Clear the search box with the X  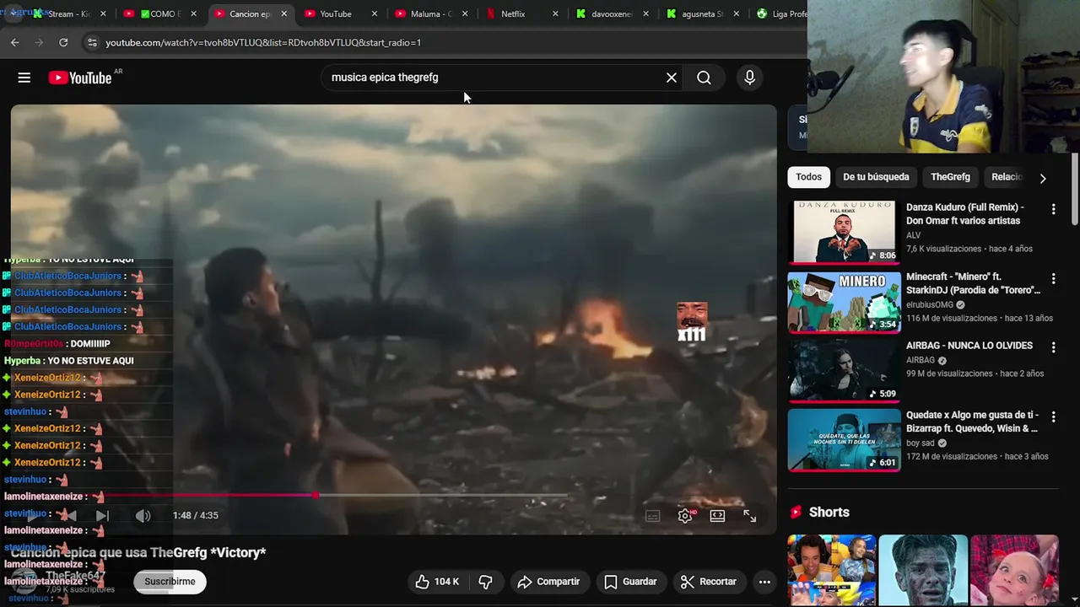click(x=672, y=78)
